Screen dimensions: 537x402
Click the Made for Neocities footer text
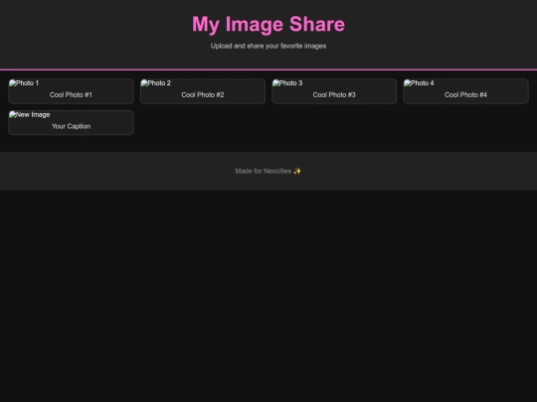[264, 171]
